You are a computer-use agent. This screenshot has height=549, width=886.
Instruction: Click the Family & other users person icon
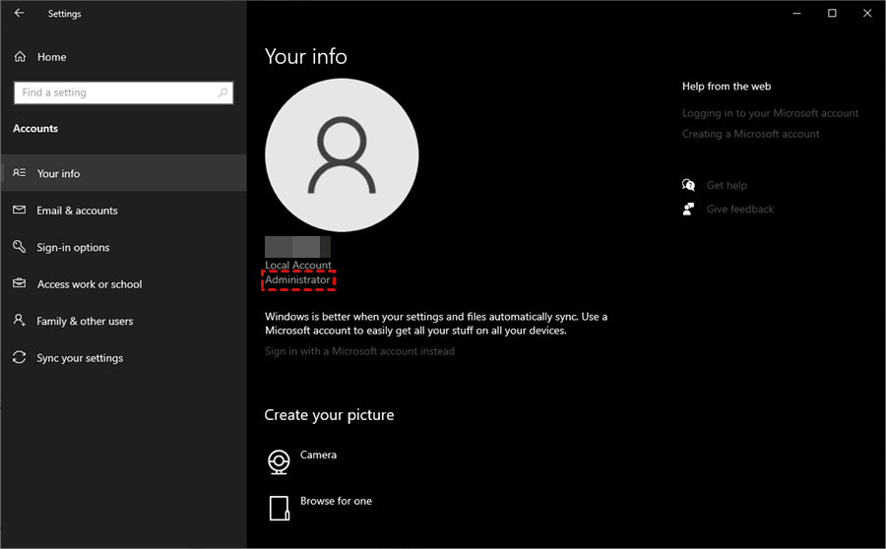point(19,321)
